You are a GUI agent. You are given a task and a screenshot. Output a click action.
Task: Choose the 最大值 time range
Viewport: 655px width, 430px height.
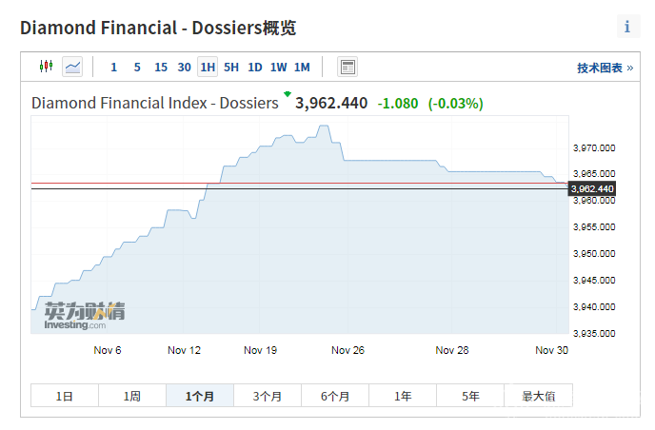[x=539, y=396]
